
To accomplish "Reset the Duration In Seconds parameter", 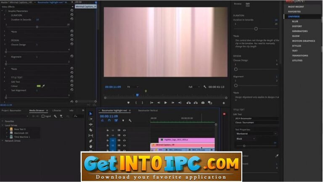I will click(71, 19).
